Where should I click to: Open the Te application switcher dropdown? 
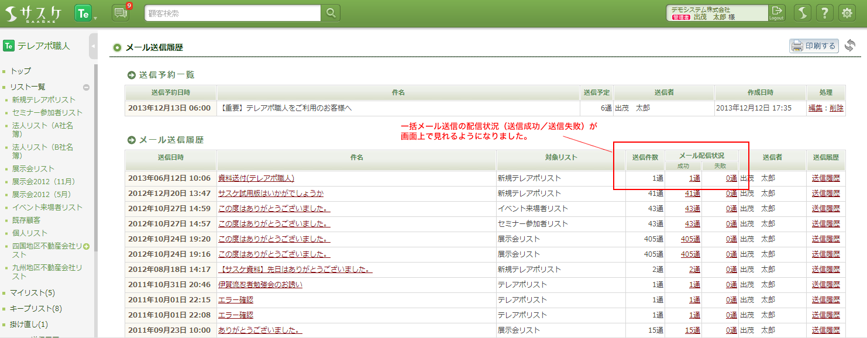85,13
